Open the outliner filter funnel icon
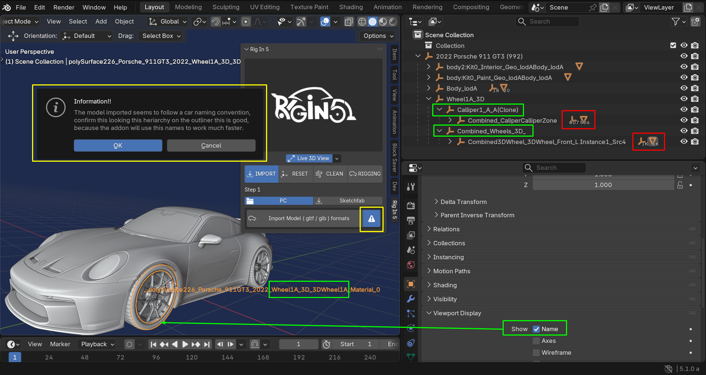The image size is (706, 375). pos(675,22)
